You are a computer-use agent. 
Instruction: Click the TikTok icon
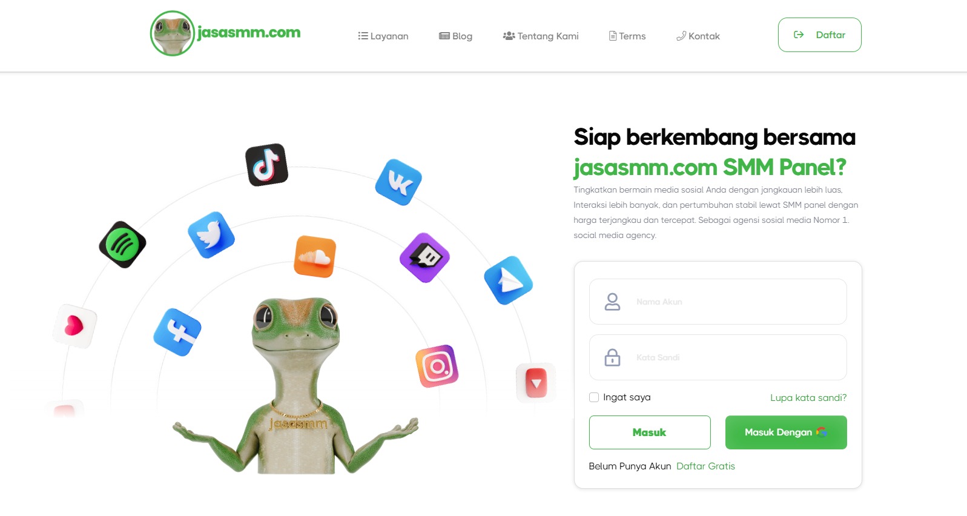click(x=266, y=165)
